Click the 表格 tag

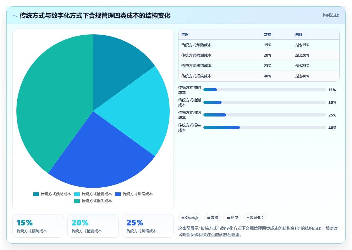coord(212,218)
